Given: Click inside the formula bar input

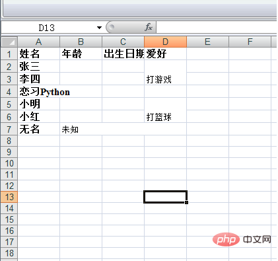Looking at the screenshot, I should pos(217,27).
